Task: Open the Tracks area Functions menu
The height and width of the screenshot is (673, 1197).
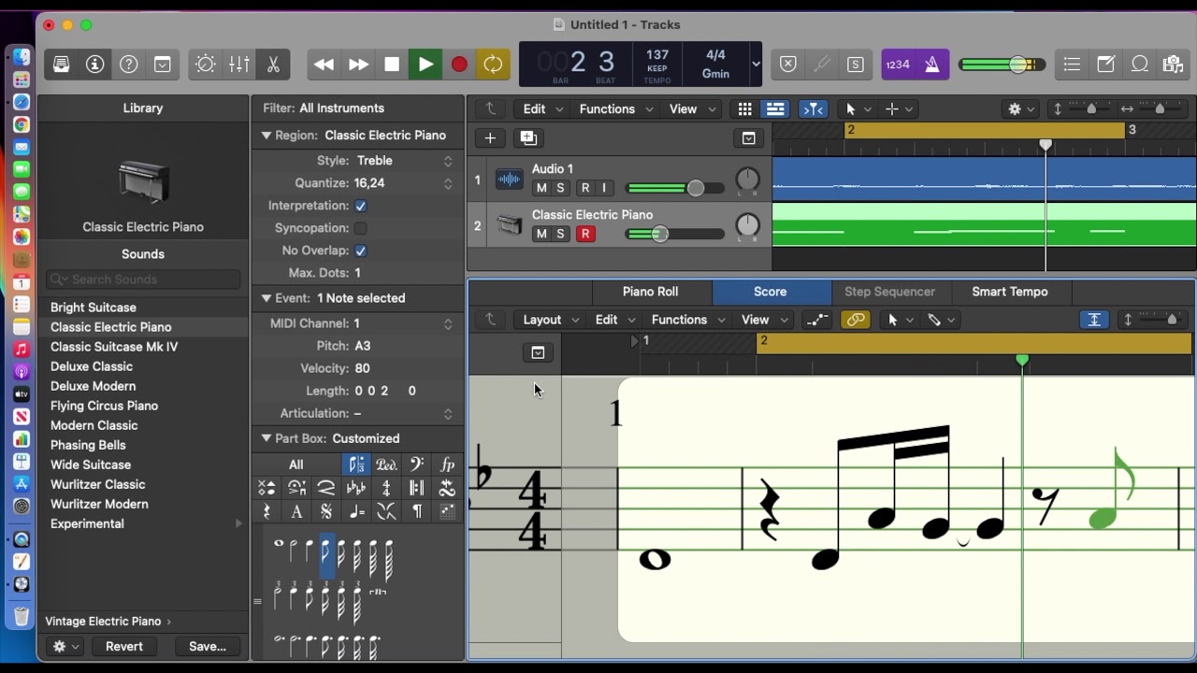Action: [x=615, y=109]
